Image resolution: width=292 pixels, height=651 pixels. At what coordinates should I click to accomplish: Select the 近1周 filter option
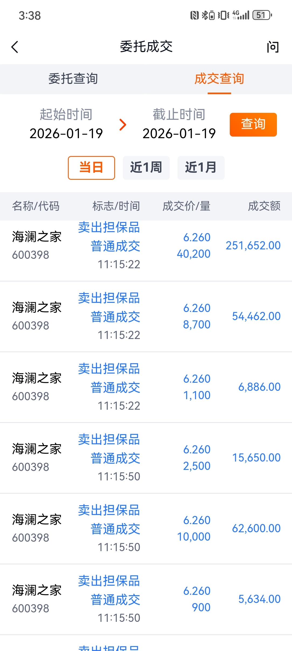(146, 168)
